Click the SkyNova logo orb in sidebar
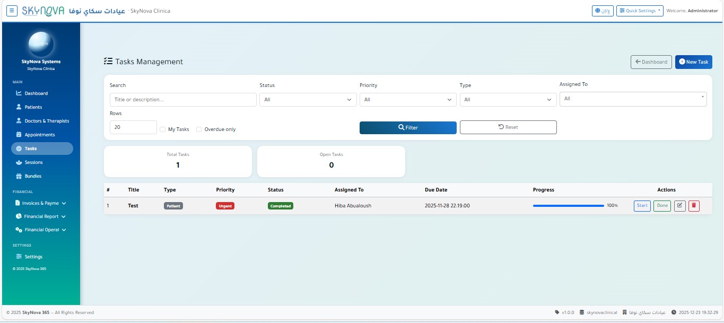This screenshot has height=323, width=724. click(x=41, y=45)
